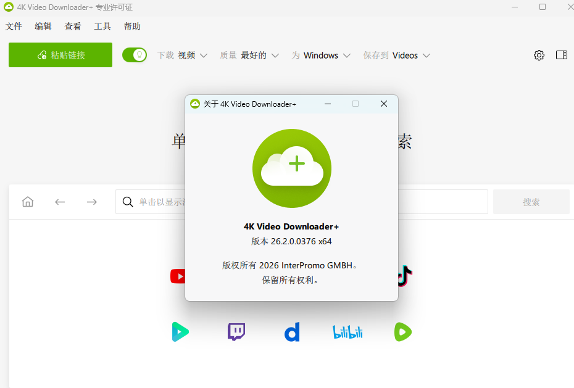Open the blue-green play triangle site icon
This screenshot has width=574, height=388.
click(180, 332)
